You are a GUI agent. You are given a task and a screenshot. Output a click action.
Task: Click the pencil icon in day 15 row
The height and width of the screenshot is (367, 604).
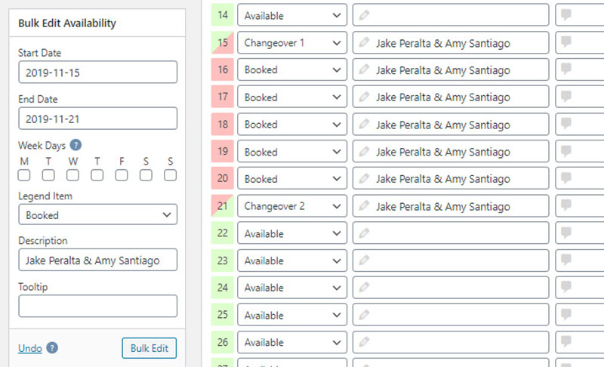(x=364, y=42)
